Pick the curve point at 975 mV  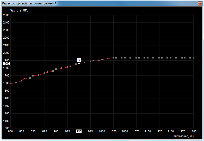click(x=90, y=61)
